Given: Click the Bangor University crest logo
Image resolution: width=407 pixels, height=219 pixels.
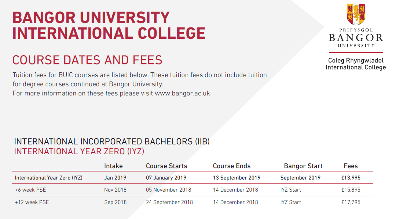Looking at the screenshot, I should [x=356, y=15].
